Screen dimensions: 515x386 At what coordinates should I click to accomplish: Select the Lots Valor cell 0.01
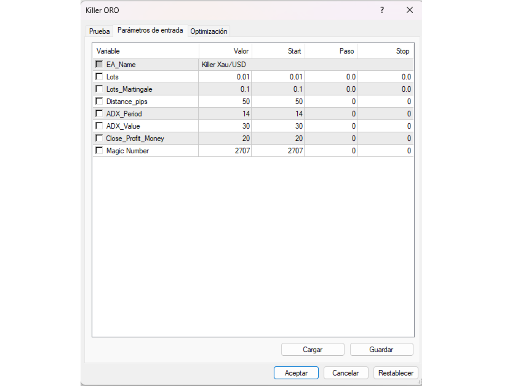[x=225, y=77]
